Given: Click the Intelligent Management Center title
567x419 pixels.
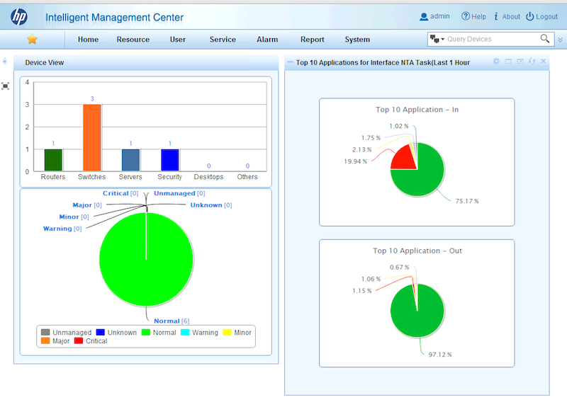Looking at the screenshot, I should pyautogui.click(x=114, y=17).
